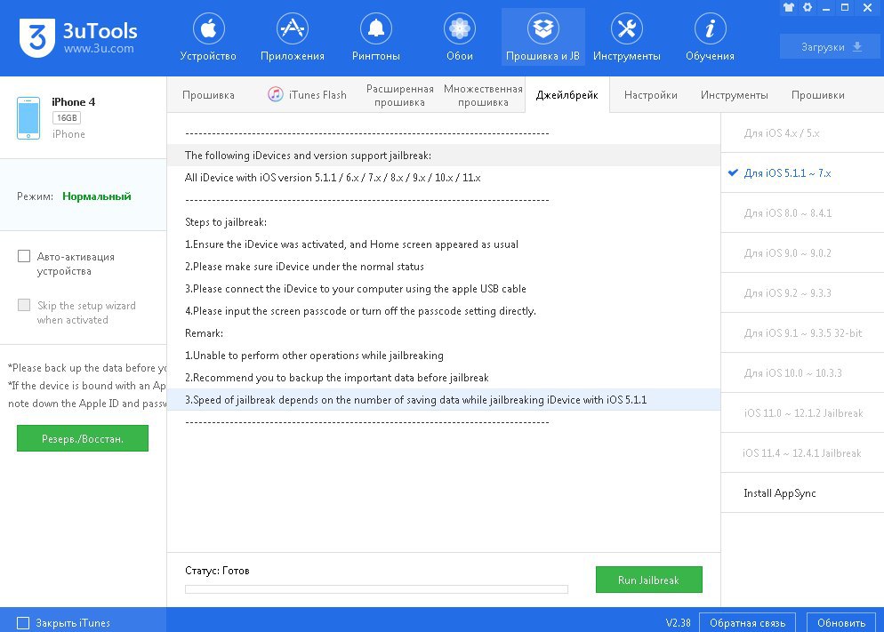The width and height of the screenshot is (884, 632).
Task: Select the Джейлбрейк tab
Action: coord(567,95)
